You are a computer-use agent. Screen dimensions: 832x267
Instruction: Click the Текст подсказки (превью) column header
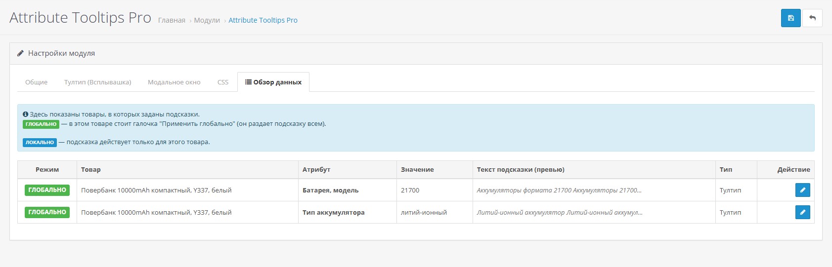[x=521, y=170]
